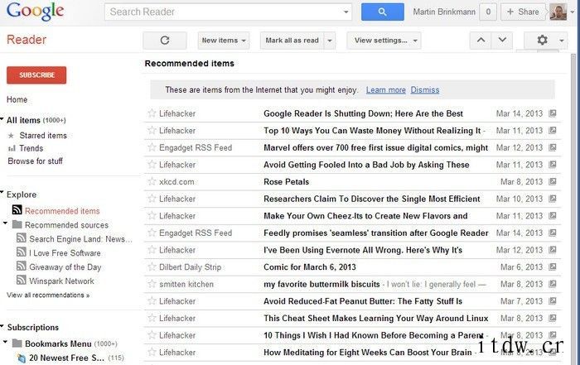Go to Home in the sidebar
Viewport: 580px width, 365px height.
click(17, 99)
